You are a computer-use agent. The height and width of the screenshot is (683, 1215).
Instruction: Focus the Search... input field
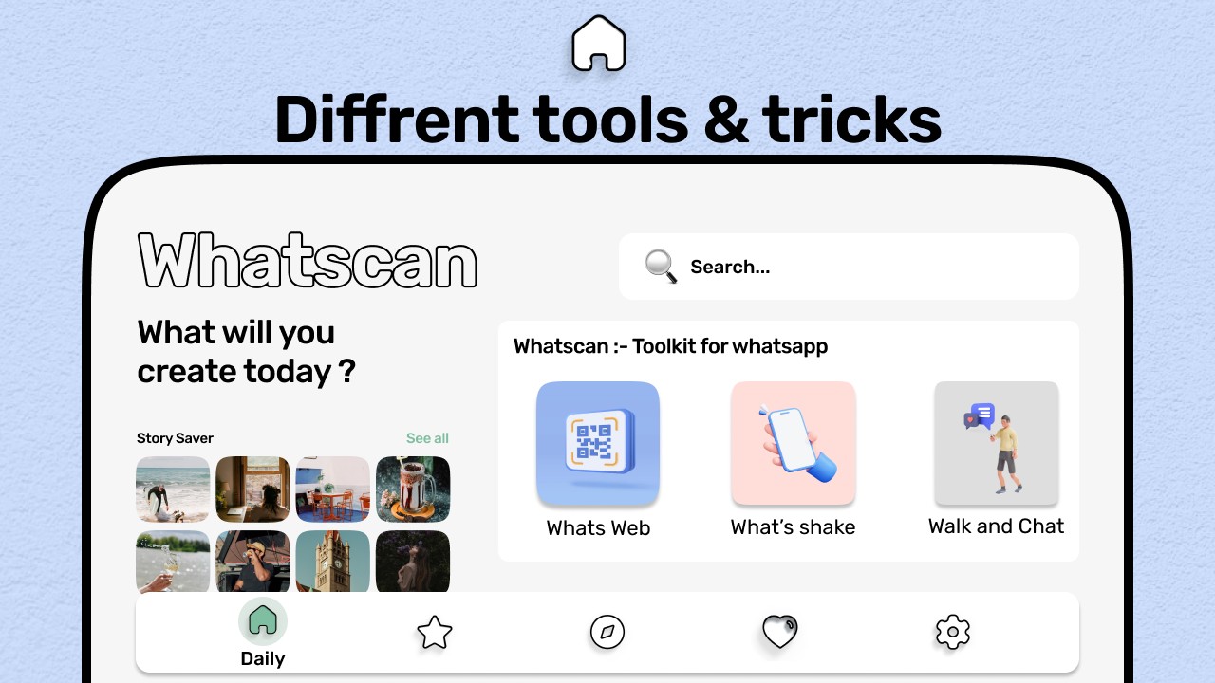[849, 267]
